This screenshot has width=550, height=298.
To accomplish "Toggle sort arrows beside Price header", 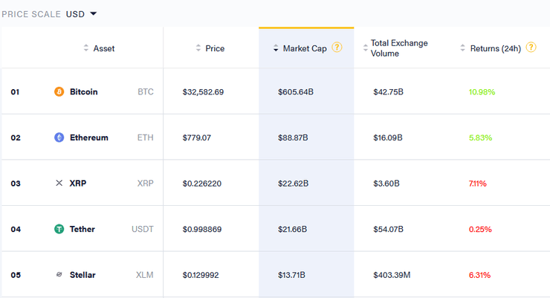I will pos(198,48).
